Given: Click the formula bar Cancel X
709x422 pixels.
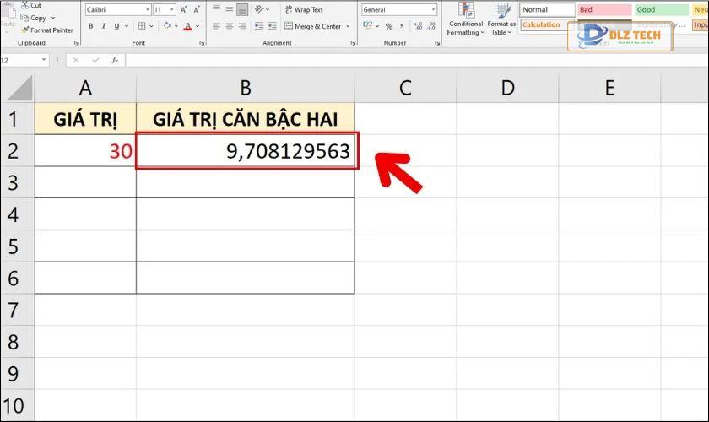Looking at the screenshot, I should coord(75,60).
